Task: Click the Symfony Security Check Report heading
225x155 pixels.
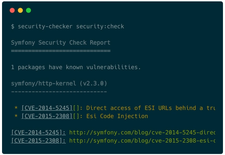Action: [61, 43]
